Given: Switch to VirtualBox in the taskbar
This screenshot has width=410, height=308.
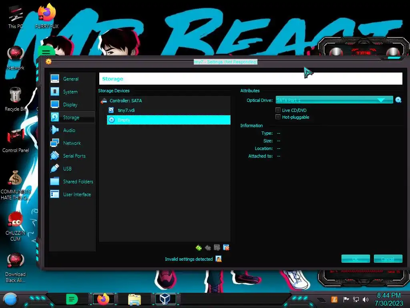Looking at the screenshot, I should [x=165, y=299].
